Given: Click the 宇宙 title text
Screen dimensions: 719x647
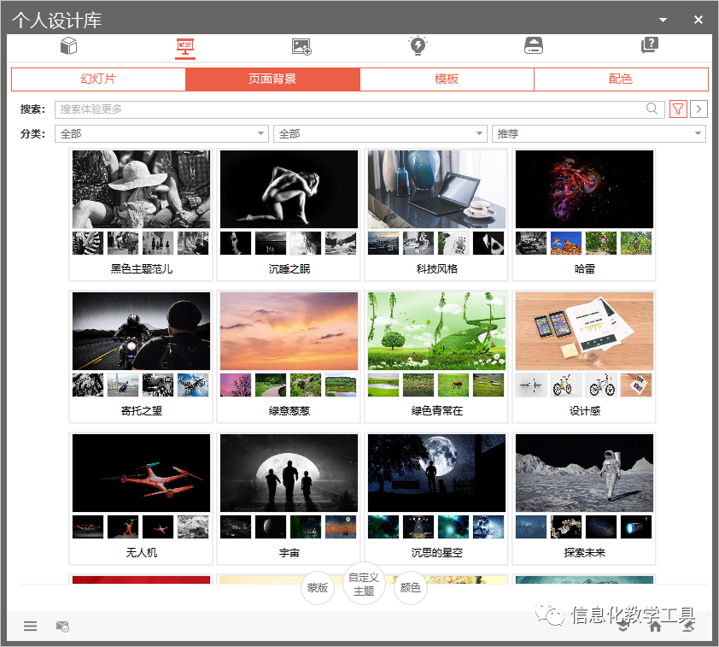Looking at the screenshot, I should pos(289,552).
